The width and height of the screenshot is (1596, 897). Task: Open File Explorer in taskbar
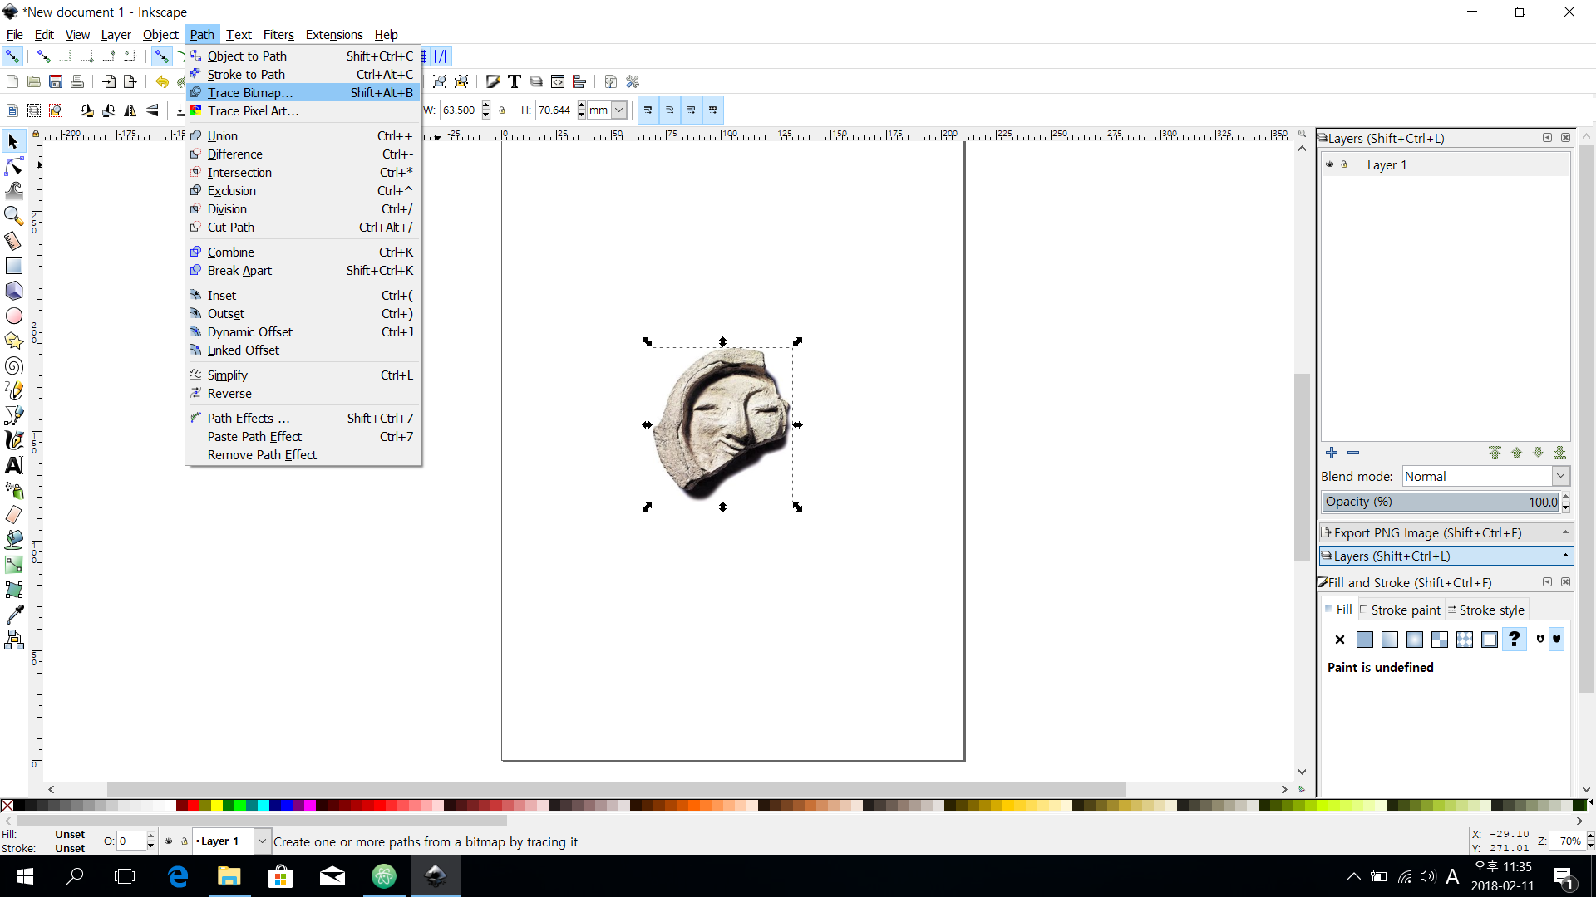tap(229, 876)
